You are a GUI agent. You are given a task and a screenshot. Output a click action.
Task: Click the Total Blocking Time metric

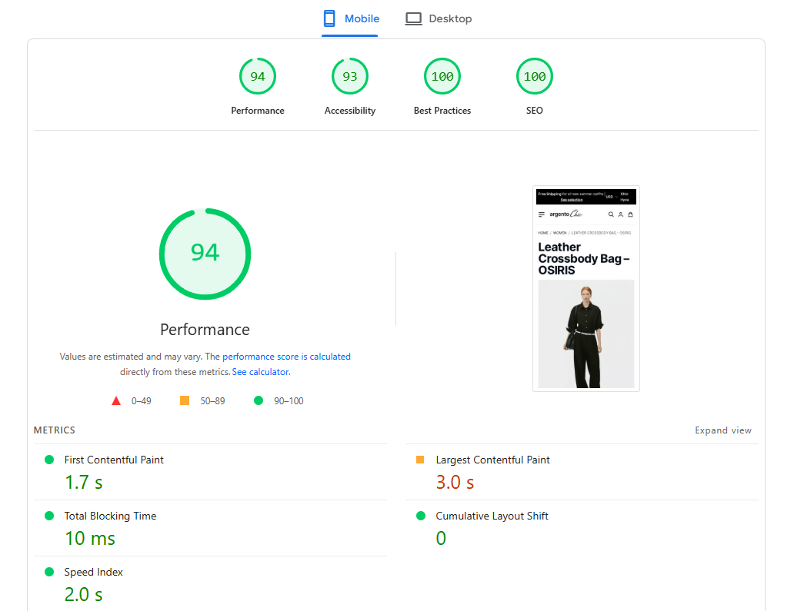coord(110,516)
